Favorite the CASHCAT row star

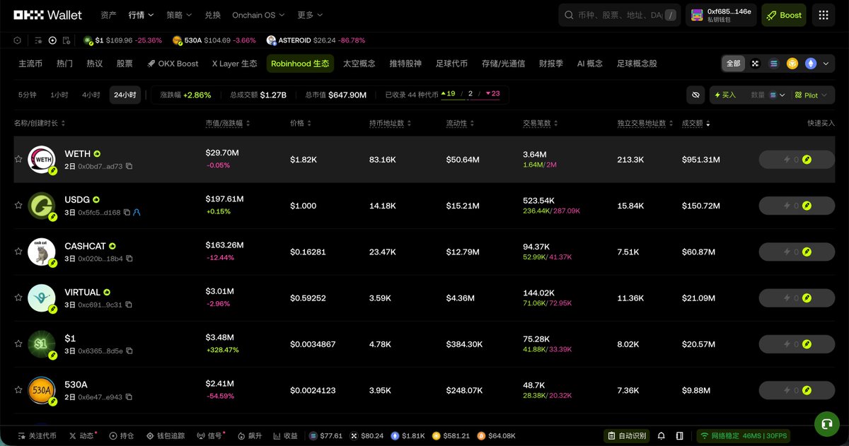[x=18, y=252]
